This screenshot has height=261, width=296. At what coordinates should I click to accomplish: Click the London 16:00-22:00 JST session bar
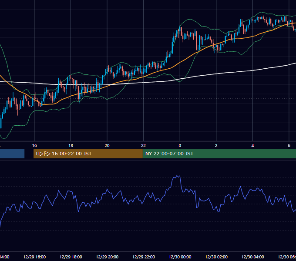point(88,154)
